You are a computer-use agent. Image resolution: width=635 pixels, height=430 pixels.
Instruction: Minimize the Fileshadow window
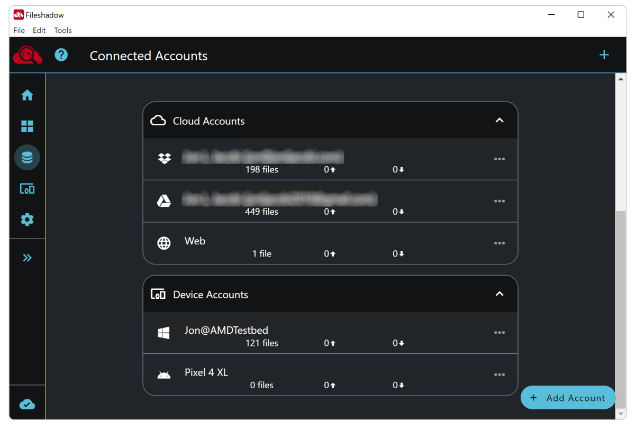[x=550, y=15]
